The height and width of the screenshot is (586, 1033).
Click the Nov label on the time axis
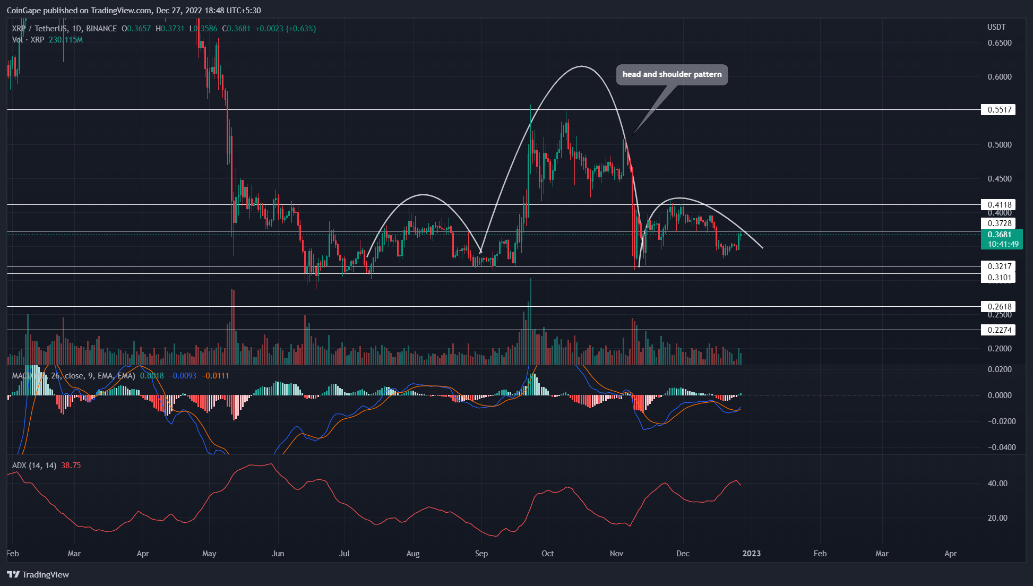point(616,554)
